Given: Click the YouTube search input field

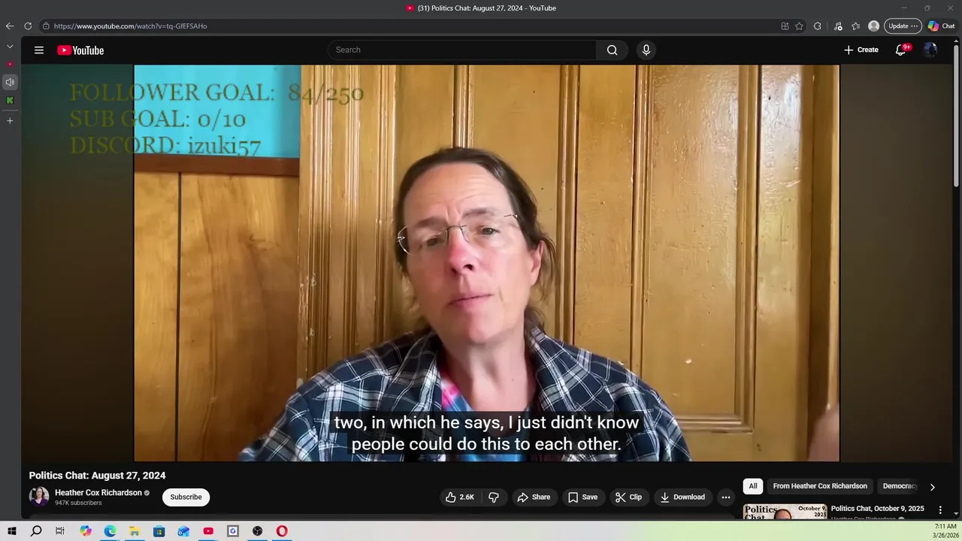Looking at the screenshot, I should (x=462, y=50).
